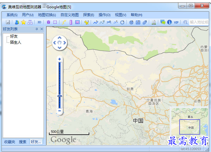This screenshot has height=152, width=211.
Task: Click the VIP toolbar button
Action: click(x=176, y=22)
